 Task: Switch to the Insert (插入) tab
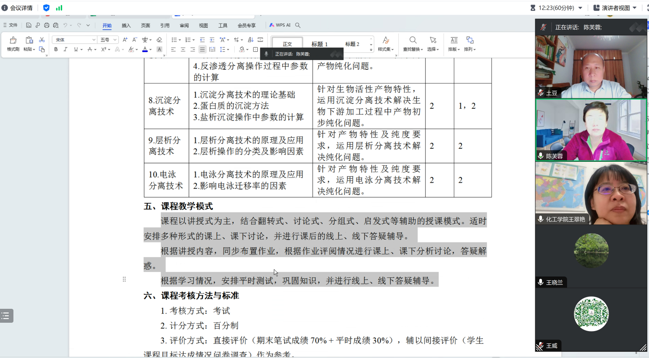126,26
